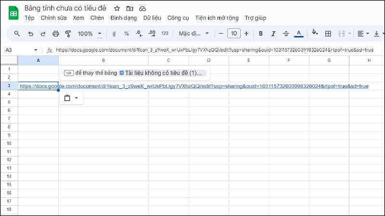The width and height of the screenshot is (385, 216).
Task: Open font family dropdown Mặc đị...
Action: [x=194, y=33]
